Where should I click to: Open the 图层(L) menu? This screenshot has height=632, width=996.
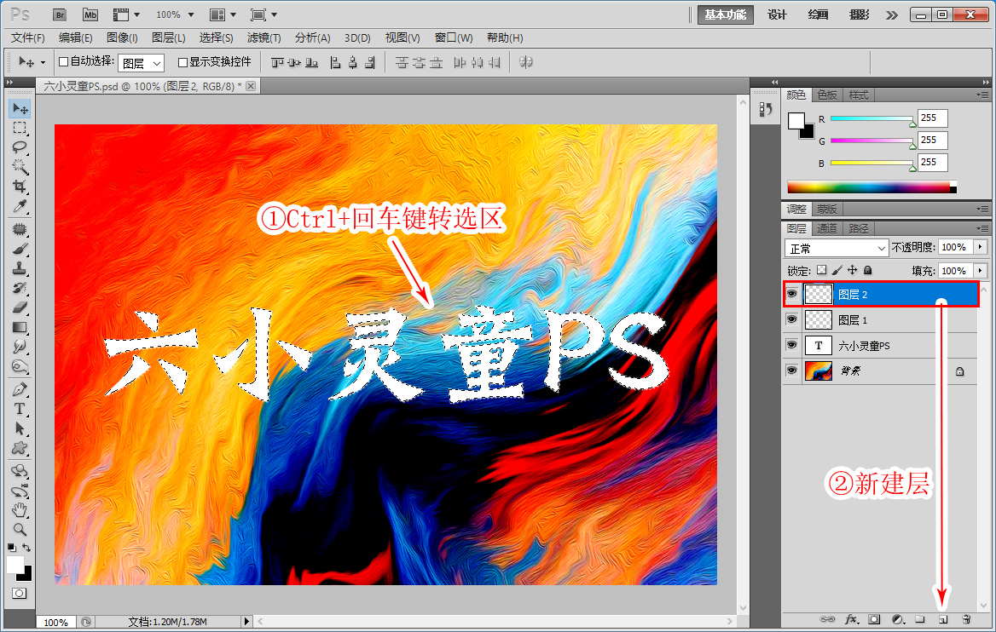168,38
